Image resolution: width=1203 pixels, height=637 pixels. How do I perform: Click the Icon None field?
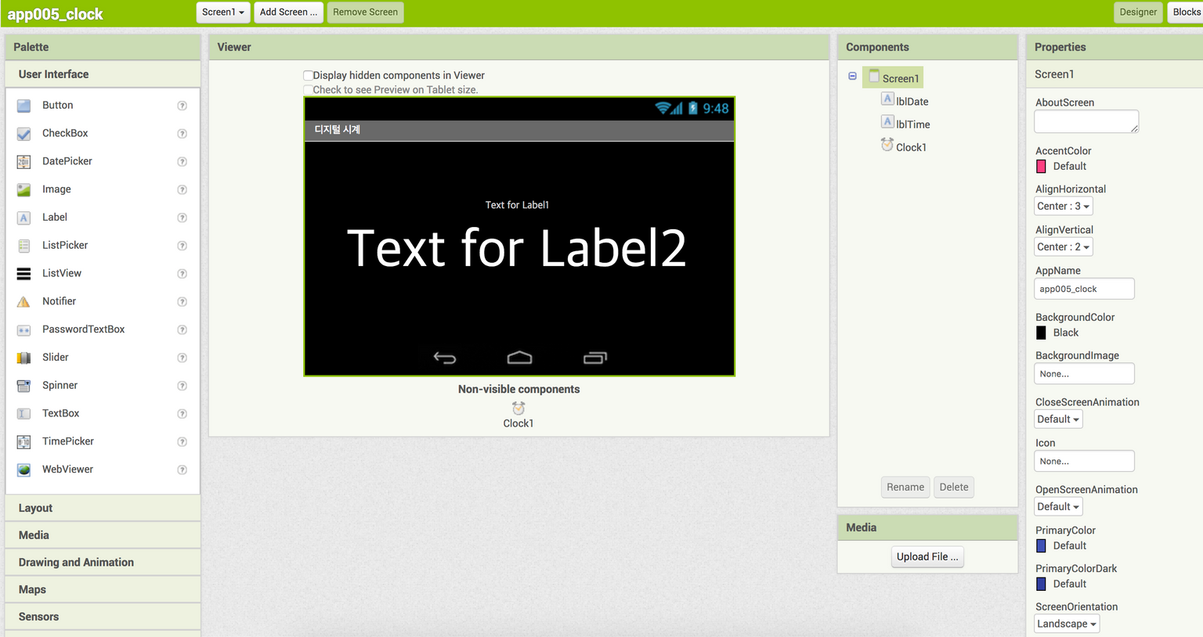1084,462
